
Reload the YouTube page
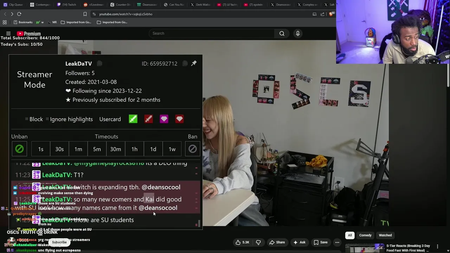[19, 14]
